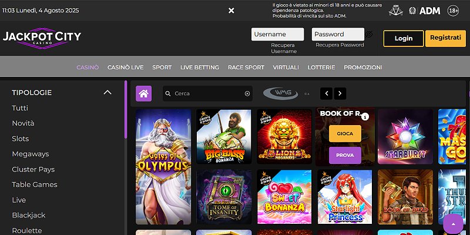Switch to Virtuali tab
The height and width of the screenshot is (235, 470).
click(286, 68)
